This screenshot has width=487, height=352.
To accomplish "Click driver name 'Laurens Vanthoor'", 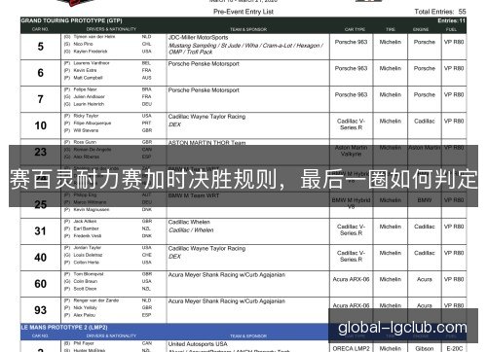I will tap(92, 63).
